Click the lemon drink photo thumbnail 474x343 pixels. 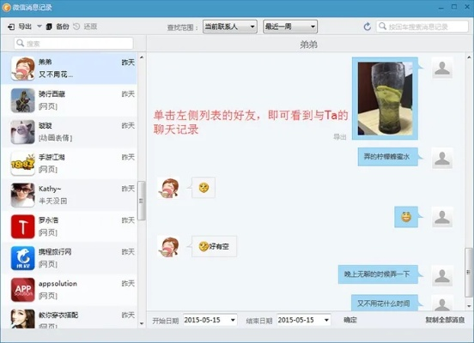click(385, 99)
